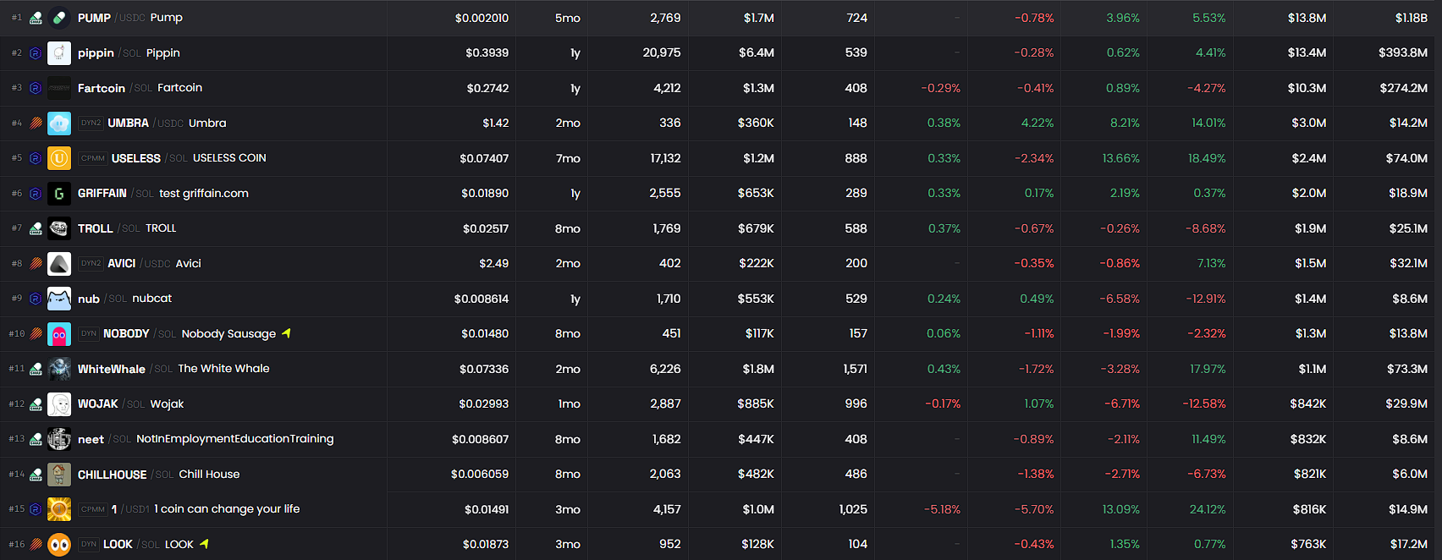1442x560 pixels.
Task: Open the GRIFFAIN /SOL pair link
Action: (116, 194)
